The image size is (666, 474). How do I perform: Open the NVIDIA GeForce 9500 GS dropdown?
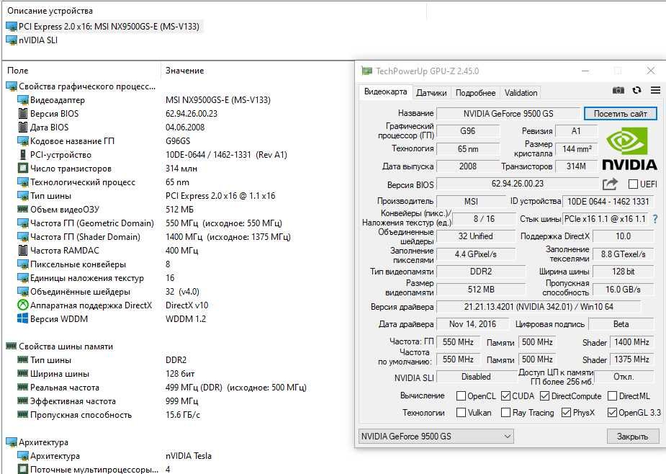click(436, 436)
